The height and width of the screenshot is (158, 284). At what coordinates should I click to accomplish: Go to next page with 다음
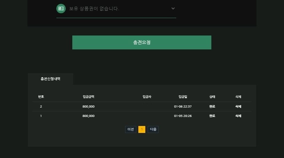(153, 129)
